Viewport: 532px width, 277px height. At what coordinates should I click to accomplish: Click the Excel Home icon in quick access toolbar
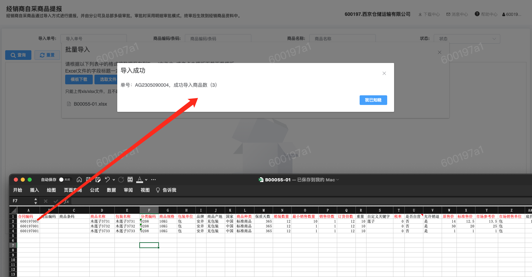click(x=79, y=180)
